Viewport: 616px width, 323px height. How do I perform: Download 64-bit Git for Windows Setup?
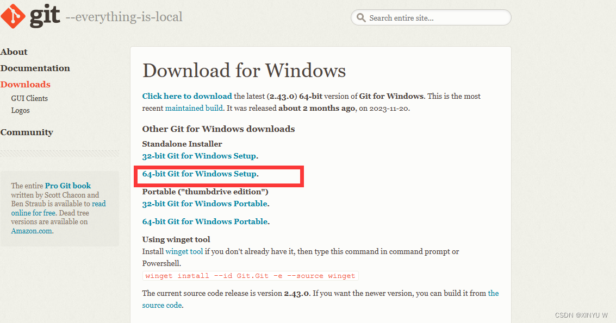[200, 174]
